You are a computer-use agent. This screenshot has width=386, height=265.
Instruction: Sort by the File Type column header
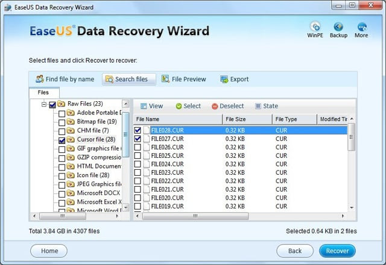pyautogui.click(x=294, y=119)
